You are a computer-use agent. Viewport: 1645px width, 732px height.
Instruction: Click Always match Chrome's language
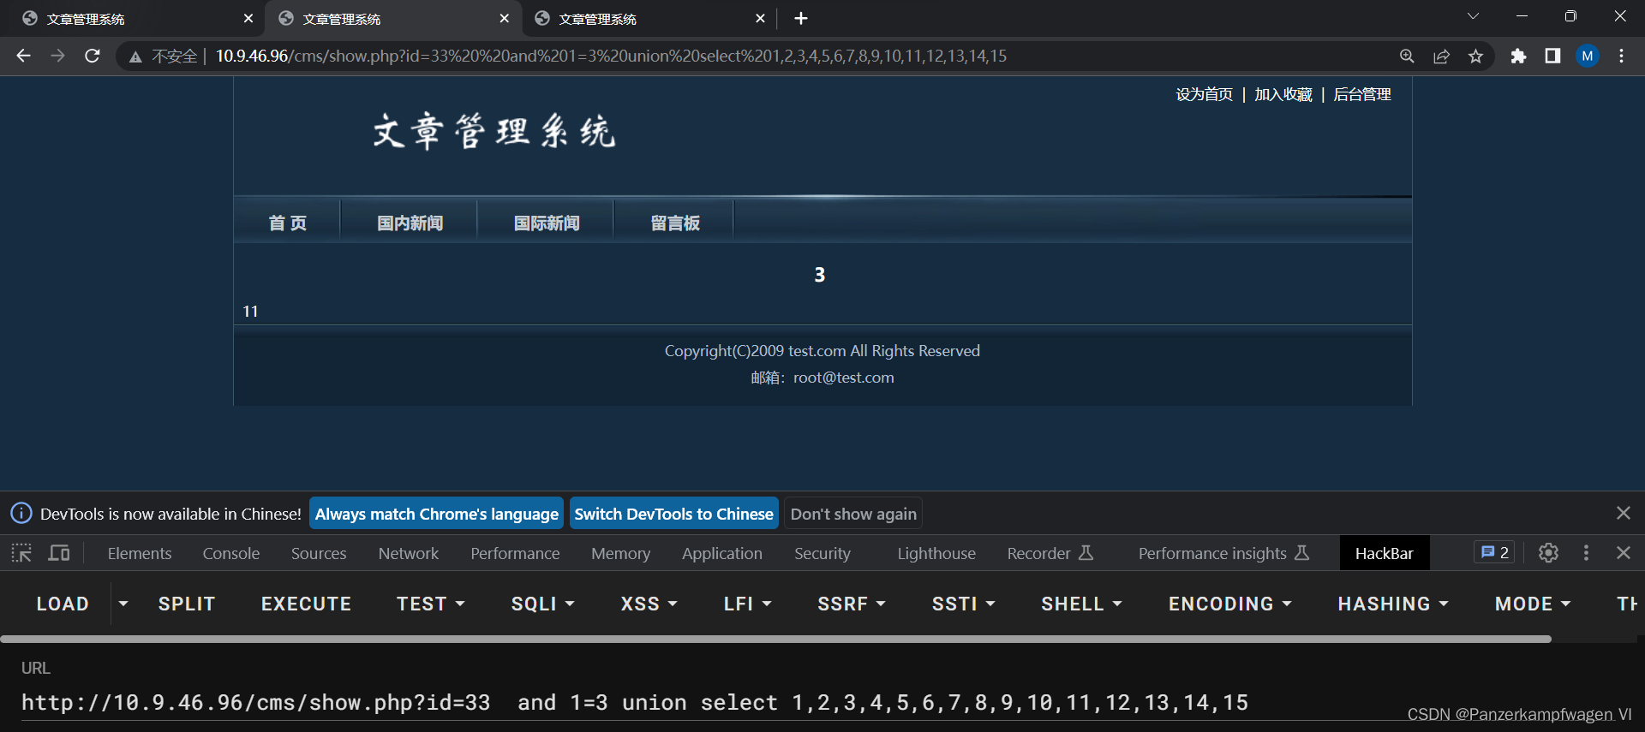click(437, 514)
